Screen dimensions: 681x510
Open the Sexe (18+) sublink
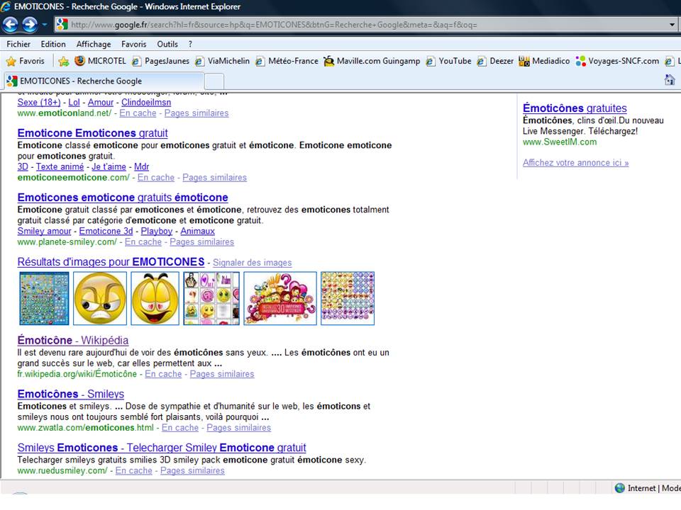[x=39, y=102]
